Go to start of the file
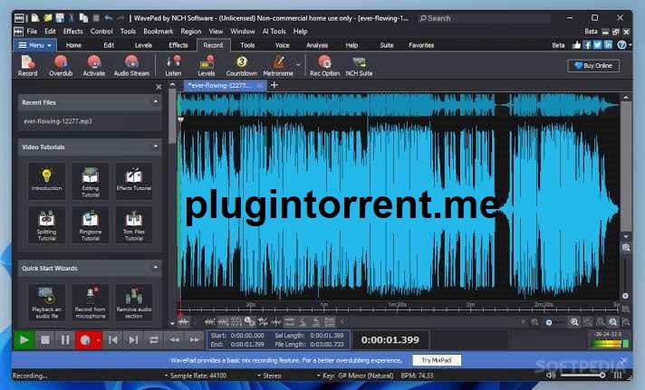 (x=113, y=340)
